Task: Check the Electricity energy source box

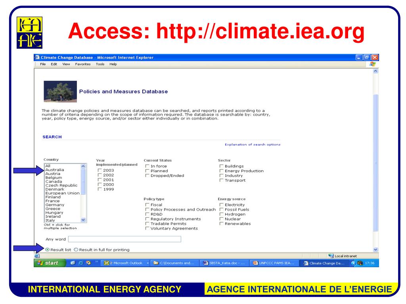Action: coord(221,205)
